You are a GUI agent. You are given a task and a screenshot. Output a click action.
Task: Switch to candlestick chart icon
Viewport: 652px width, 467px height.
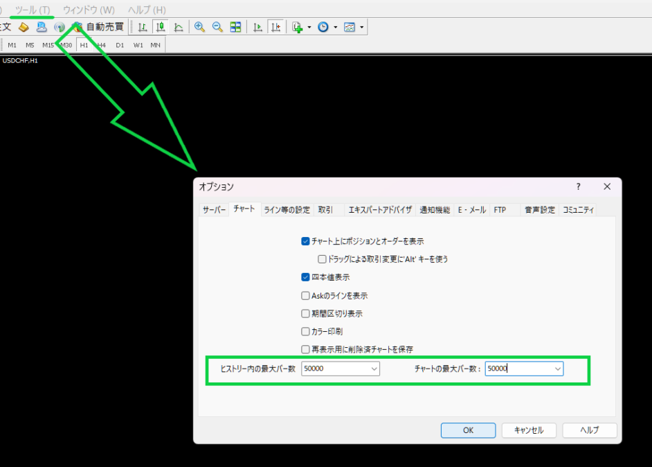(161, 27)
